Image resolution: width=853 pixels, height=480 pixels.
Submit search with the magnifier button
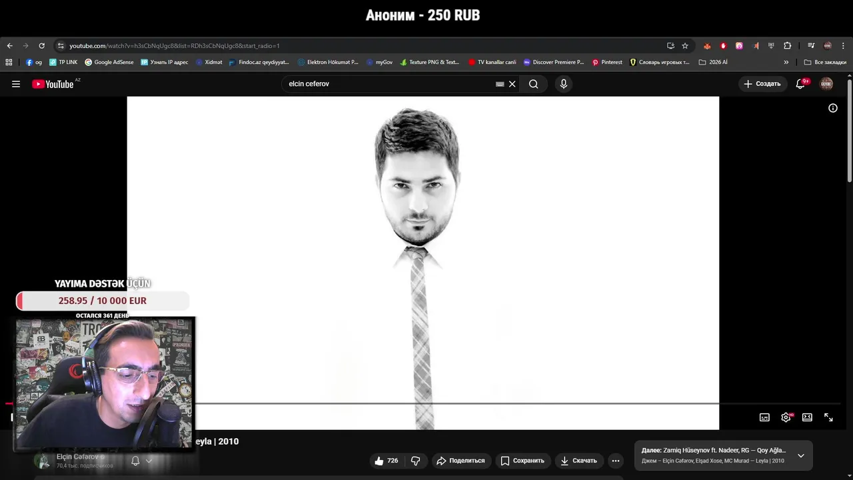pos(534,84)
